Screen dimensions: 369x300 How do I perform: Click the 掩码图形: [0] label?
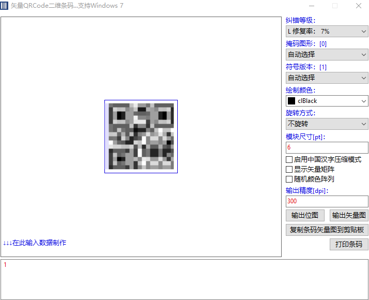[x=306, y=43]
